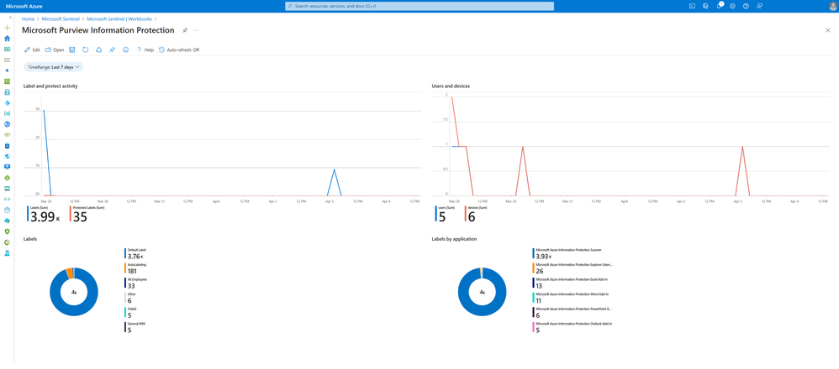Select the Labels (Sum) 3.99K legend tile

tap(45, 215)
